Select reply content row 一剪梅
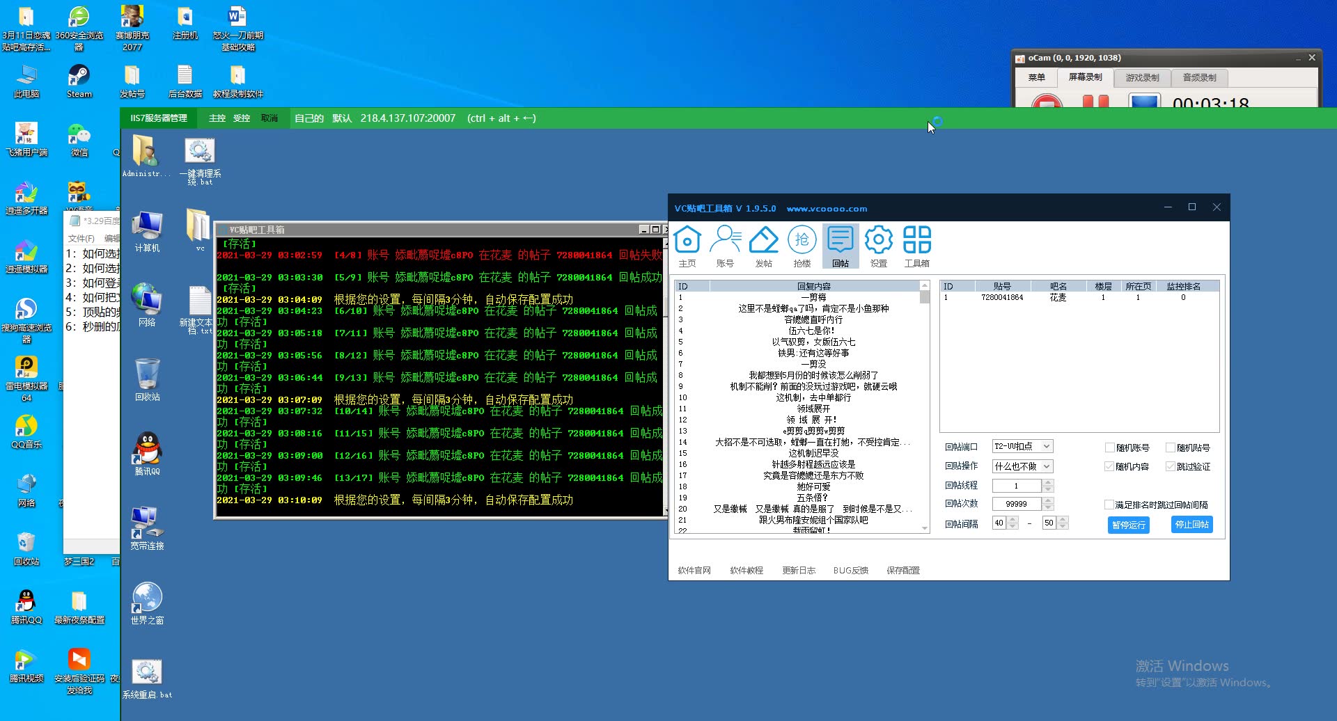Viewport: 1337px width, 721px height. pos(797,297)
